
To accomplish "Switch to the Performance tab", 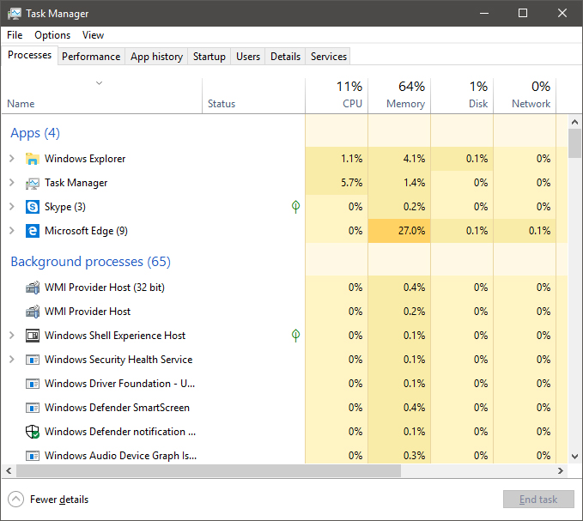I will [91, 57].
